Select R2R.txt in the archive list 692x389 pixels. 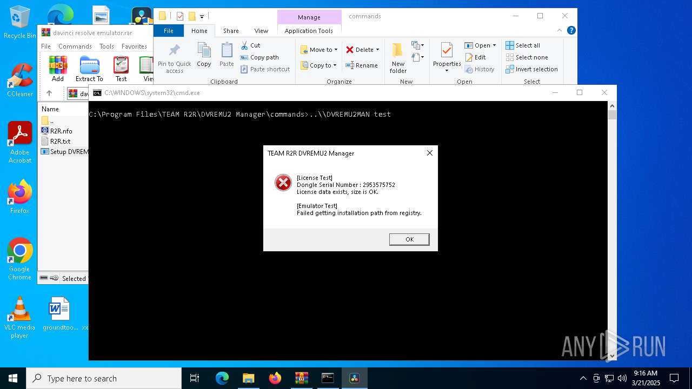point(56,142)
